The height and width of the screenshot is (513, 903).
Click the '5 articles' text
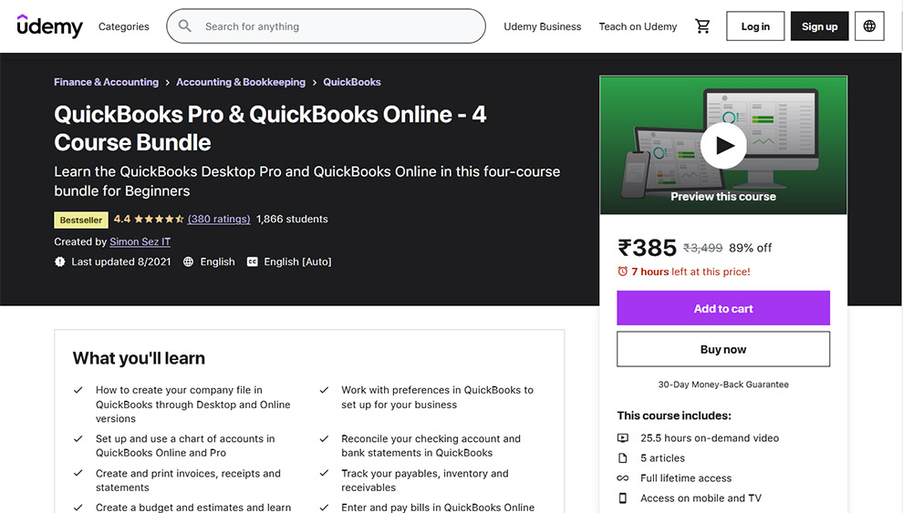663,457
